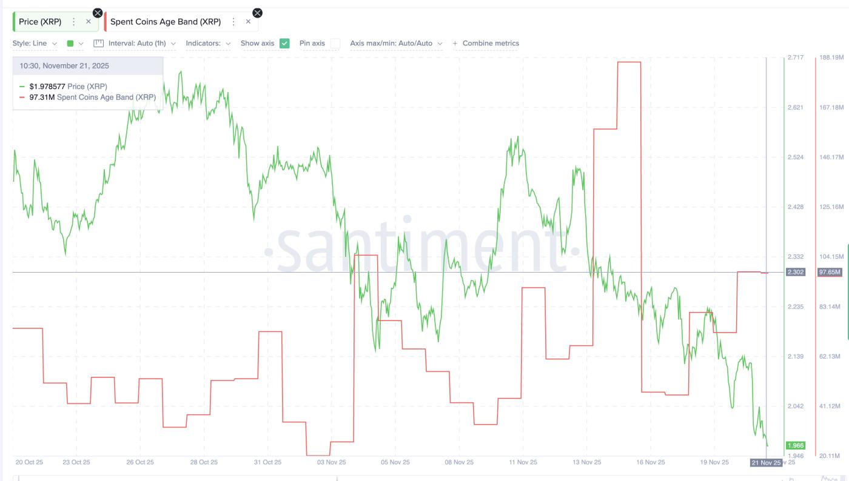The image size is (849, 481).
Task: Remove Spent Coins Age Band with its x
Action: [247, 22]
